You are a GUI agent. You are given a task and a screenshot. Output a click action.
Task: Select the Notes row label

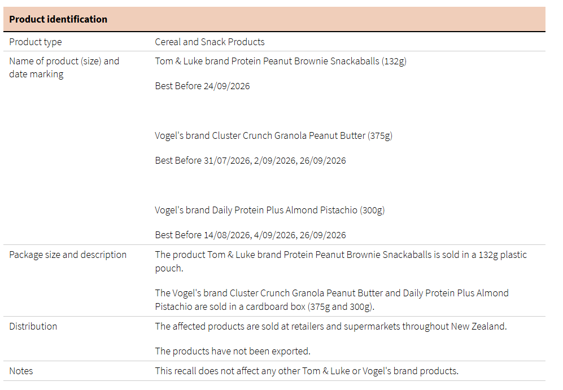click(21, 371)
